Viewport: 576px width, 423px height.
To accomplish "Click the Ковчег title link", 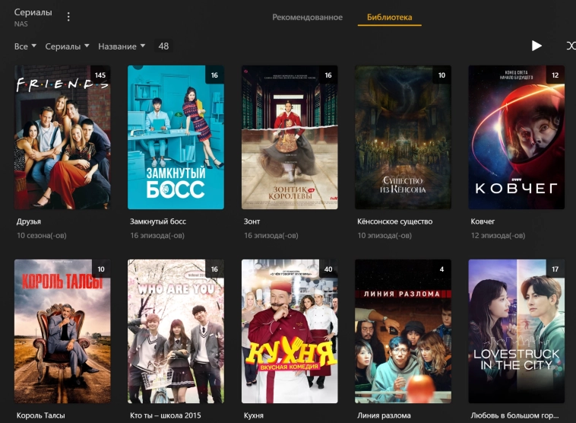I will (483, 221).
